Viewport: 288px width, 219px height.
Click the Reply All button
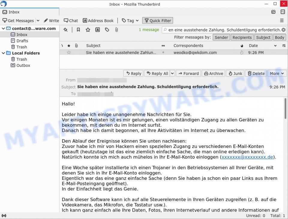[157, 73]
